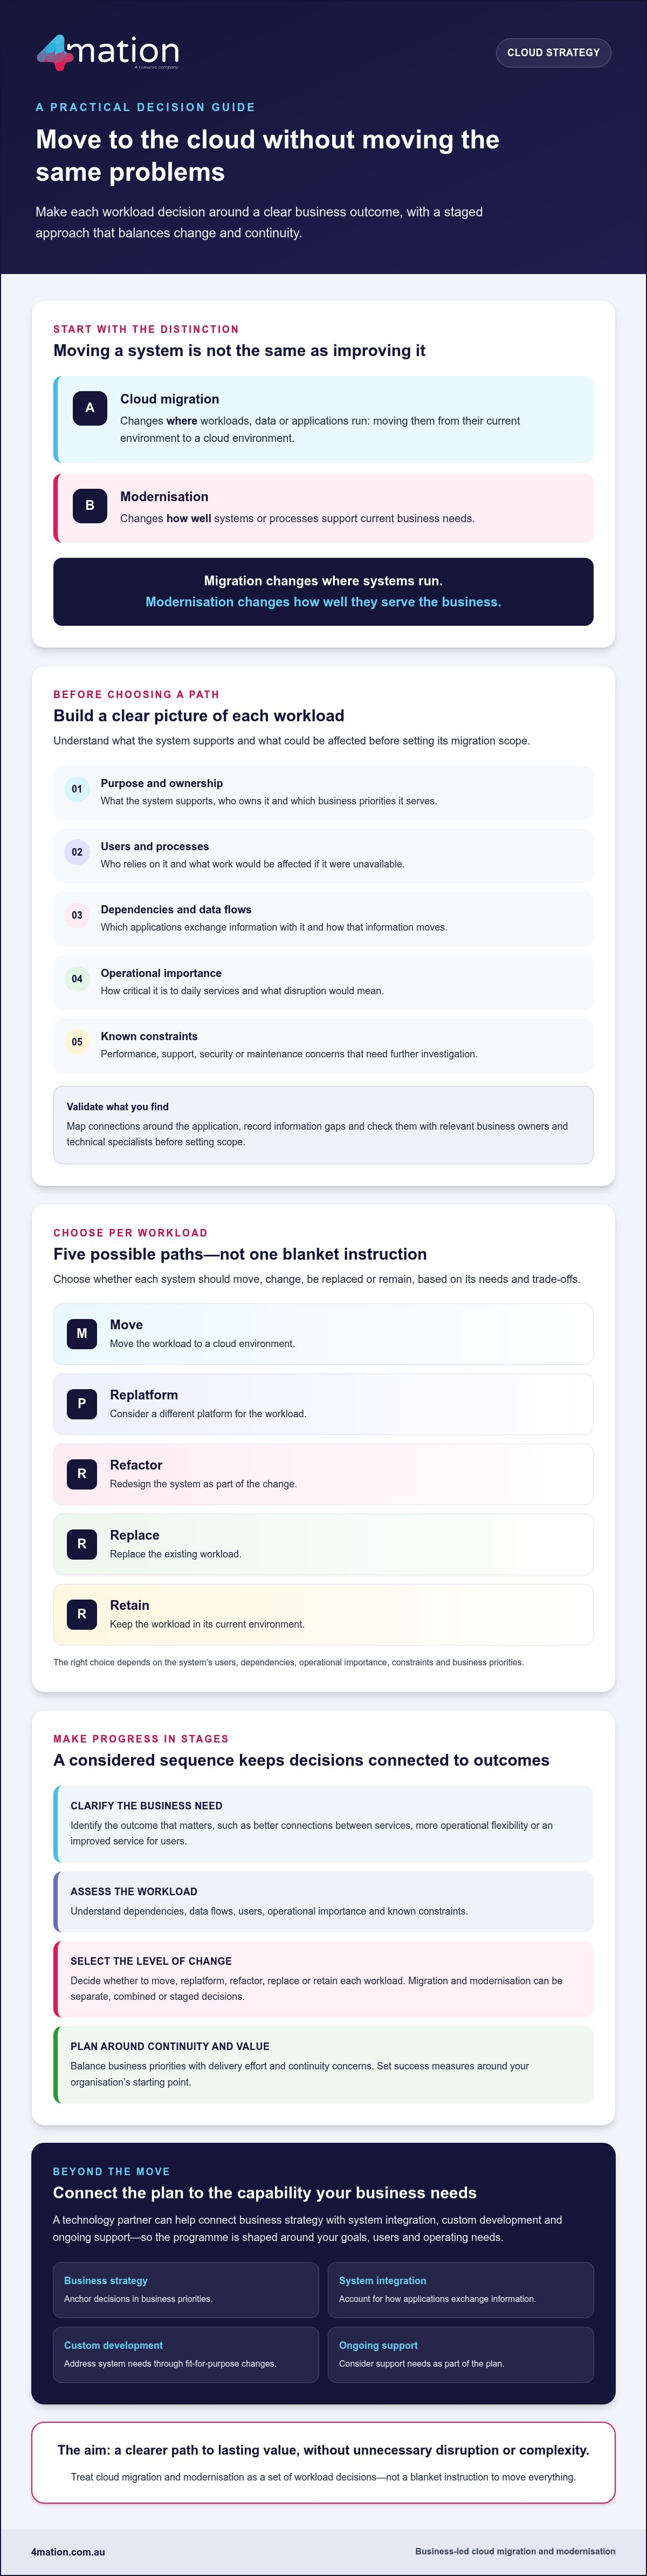Click the 4mation logo
The width and height of the screenshot is (647, 2576).
point(108,52)
